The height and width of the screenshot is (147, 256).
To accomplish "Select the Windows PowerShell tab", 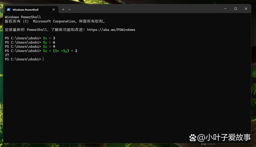I will coord(32,10).
